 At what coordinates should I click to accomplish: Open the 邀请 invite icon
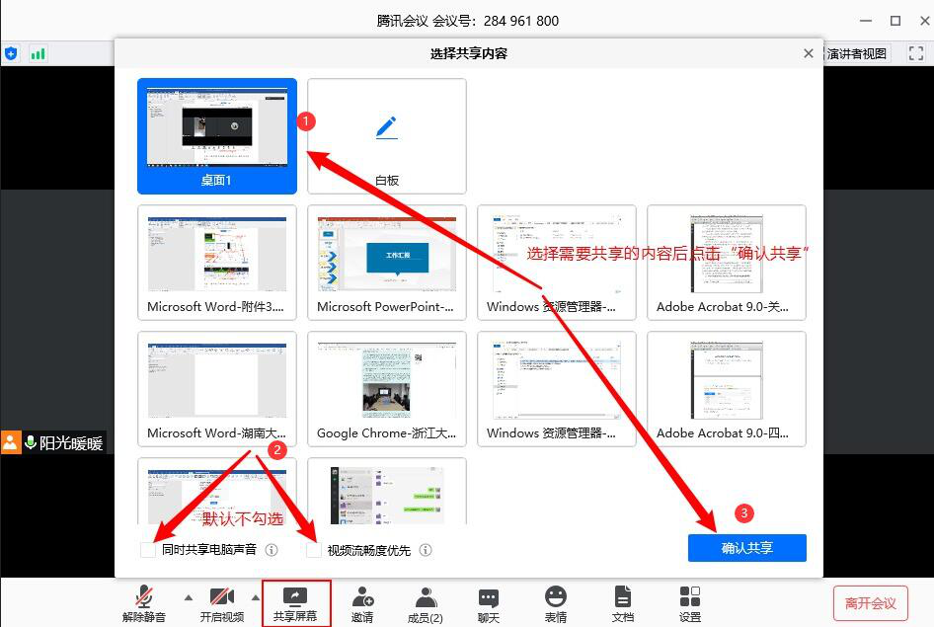362,603
